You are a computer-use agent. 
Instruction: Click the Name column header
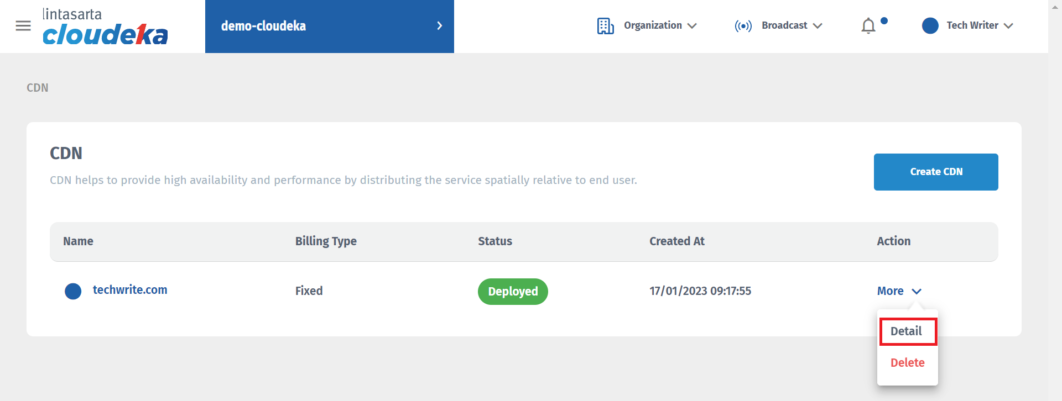tap(78, 241)
